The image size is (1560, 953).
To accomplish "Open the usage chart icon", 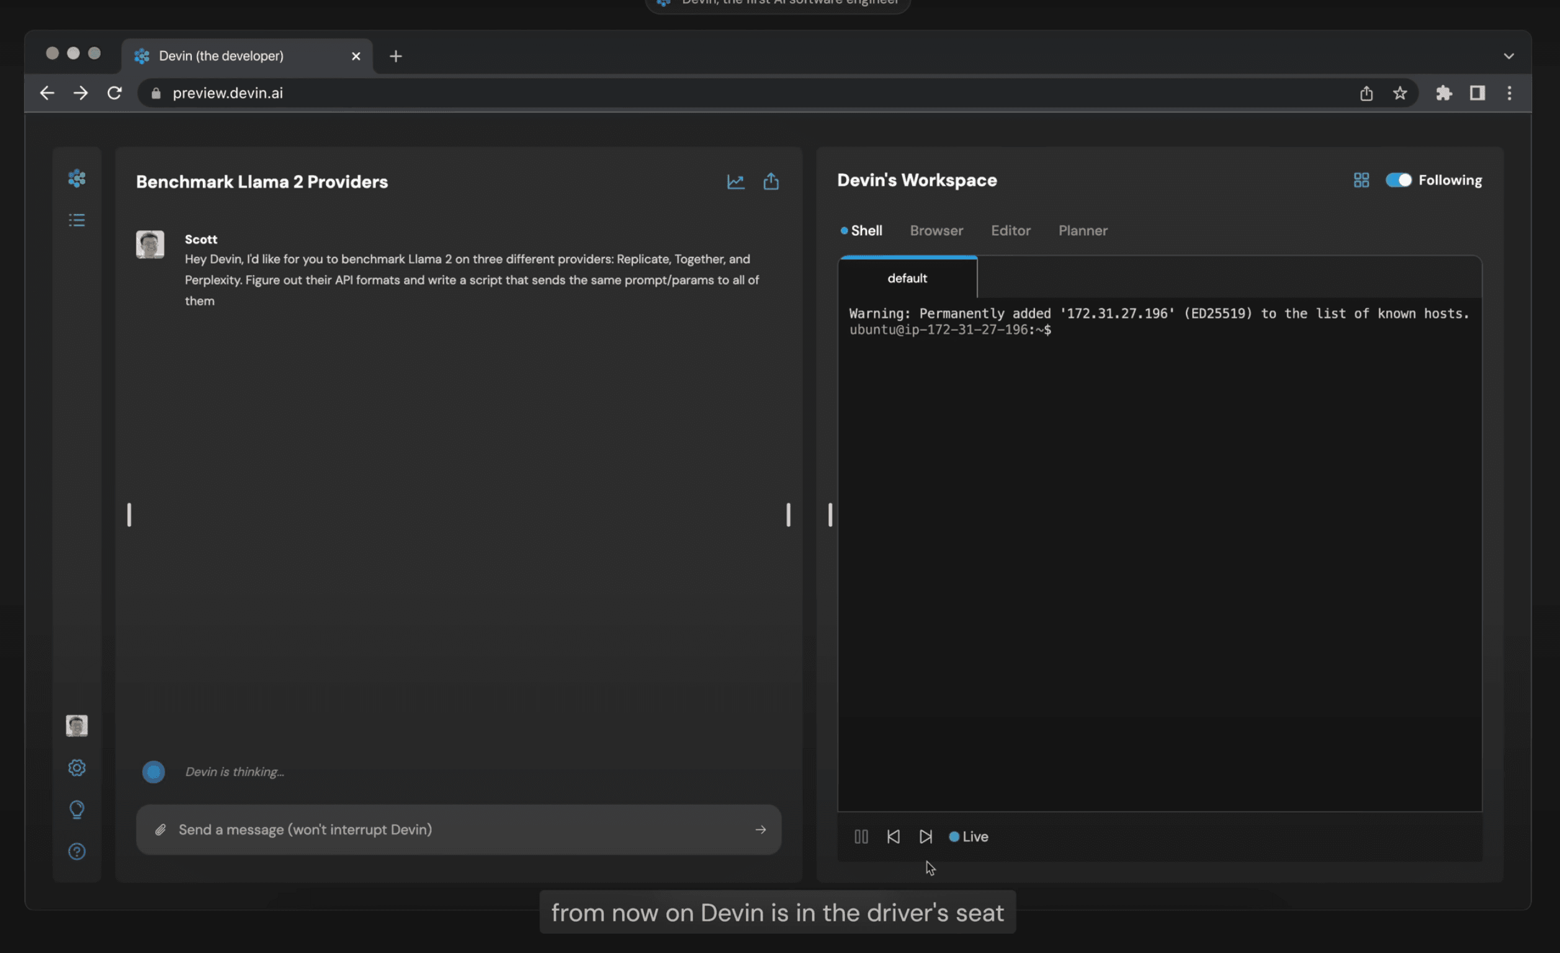I will coord(735,182).
